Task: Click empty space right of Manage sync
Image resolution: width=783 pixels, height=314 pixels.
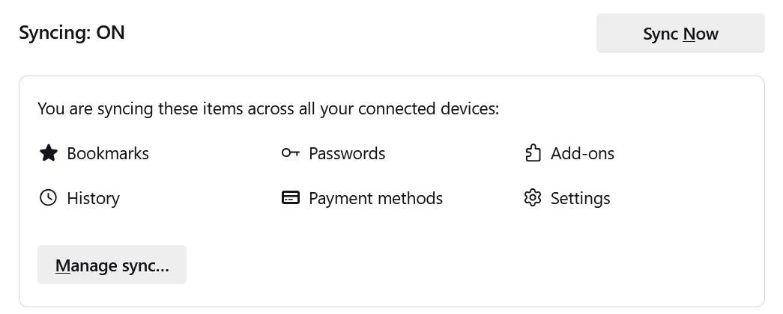Action: click(x=450, y=265)
